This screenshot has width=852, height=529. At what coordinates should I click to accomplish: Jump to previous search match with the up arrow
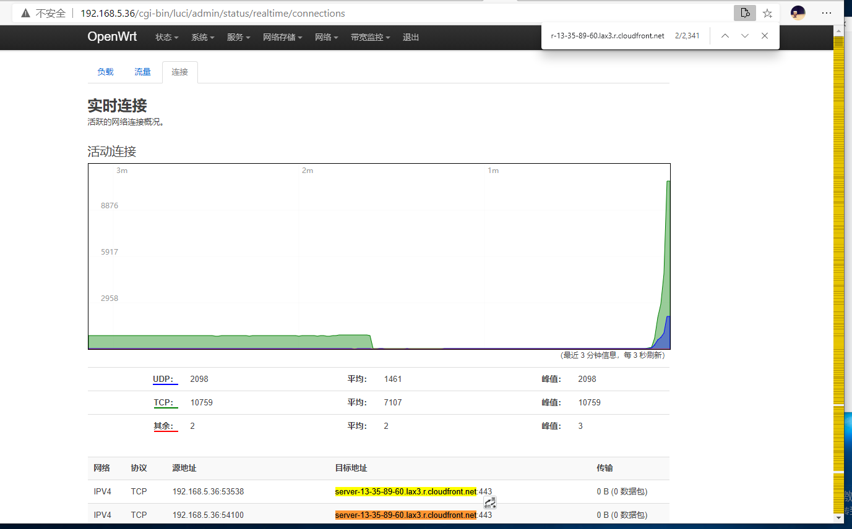pyautogui.click(x=725, y=36)
